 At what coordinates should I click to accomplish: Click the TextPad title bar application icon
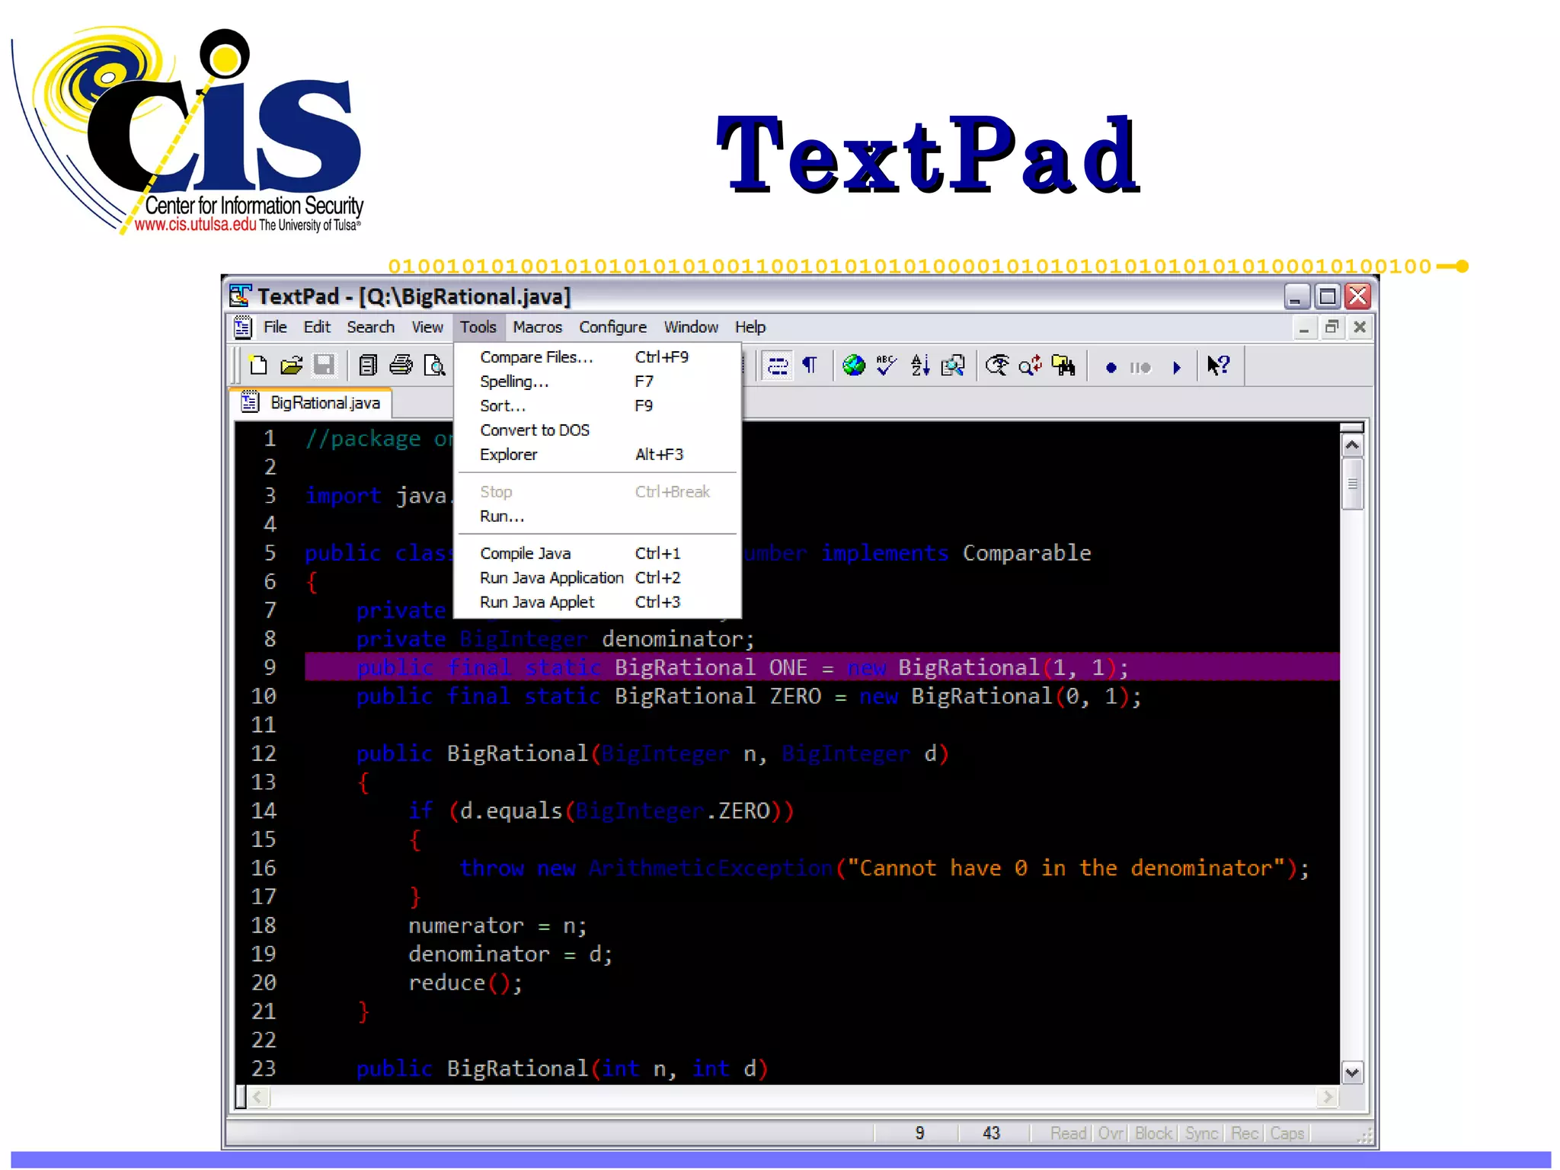pyautogui.click(x=240, y=296)
